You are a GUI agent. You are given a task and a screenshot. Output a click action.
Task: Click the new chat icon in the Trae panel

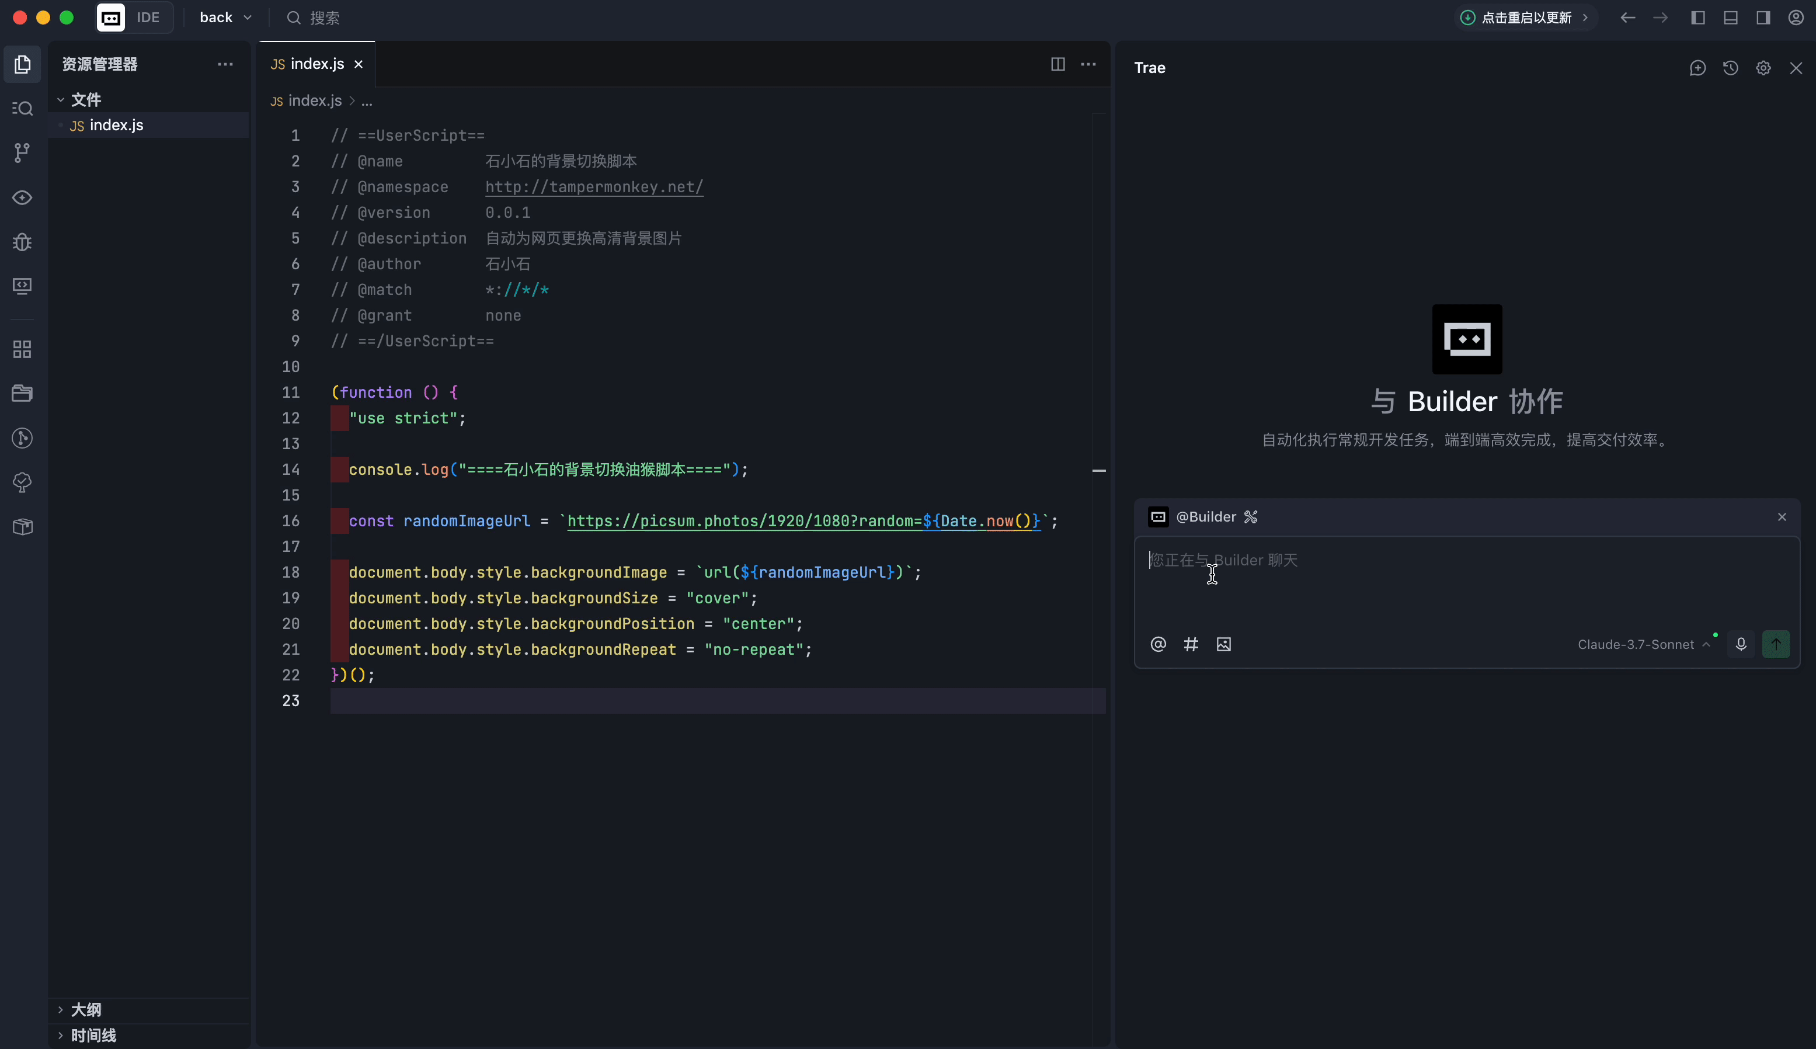(x=1697, y=68)
